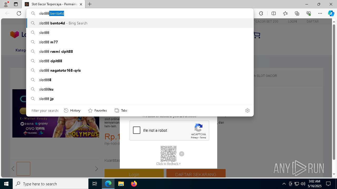Open address bar search settings gear

point(247,111)
